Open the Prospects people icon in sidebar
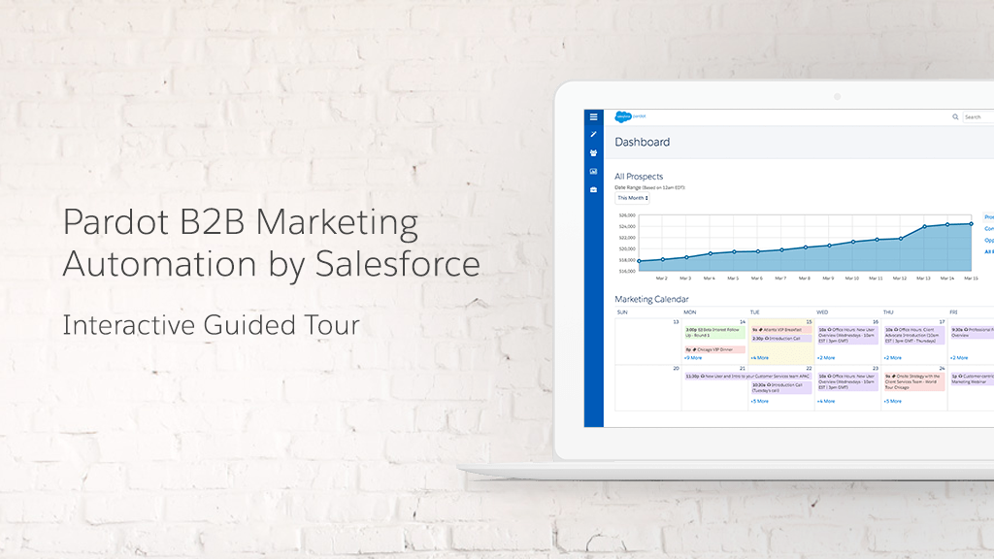994x559 pixels. click(x=593, y=152)
